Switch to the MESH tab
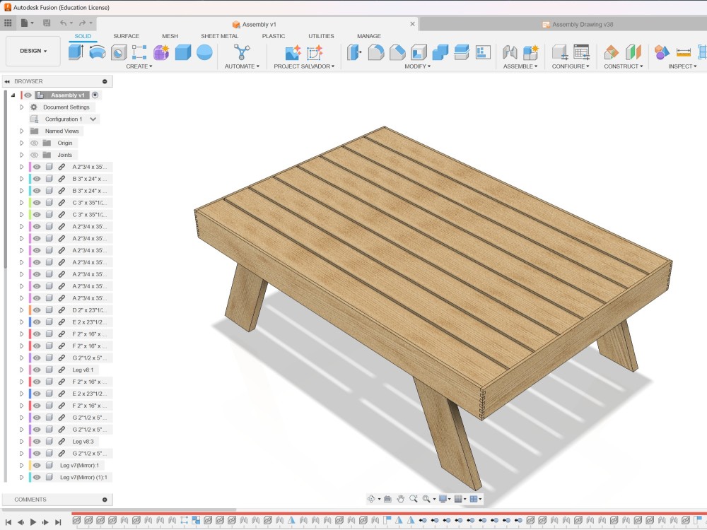The width and height of the screenshot is (707, 530). pyautogui.click(x=170, y=36)
